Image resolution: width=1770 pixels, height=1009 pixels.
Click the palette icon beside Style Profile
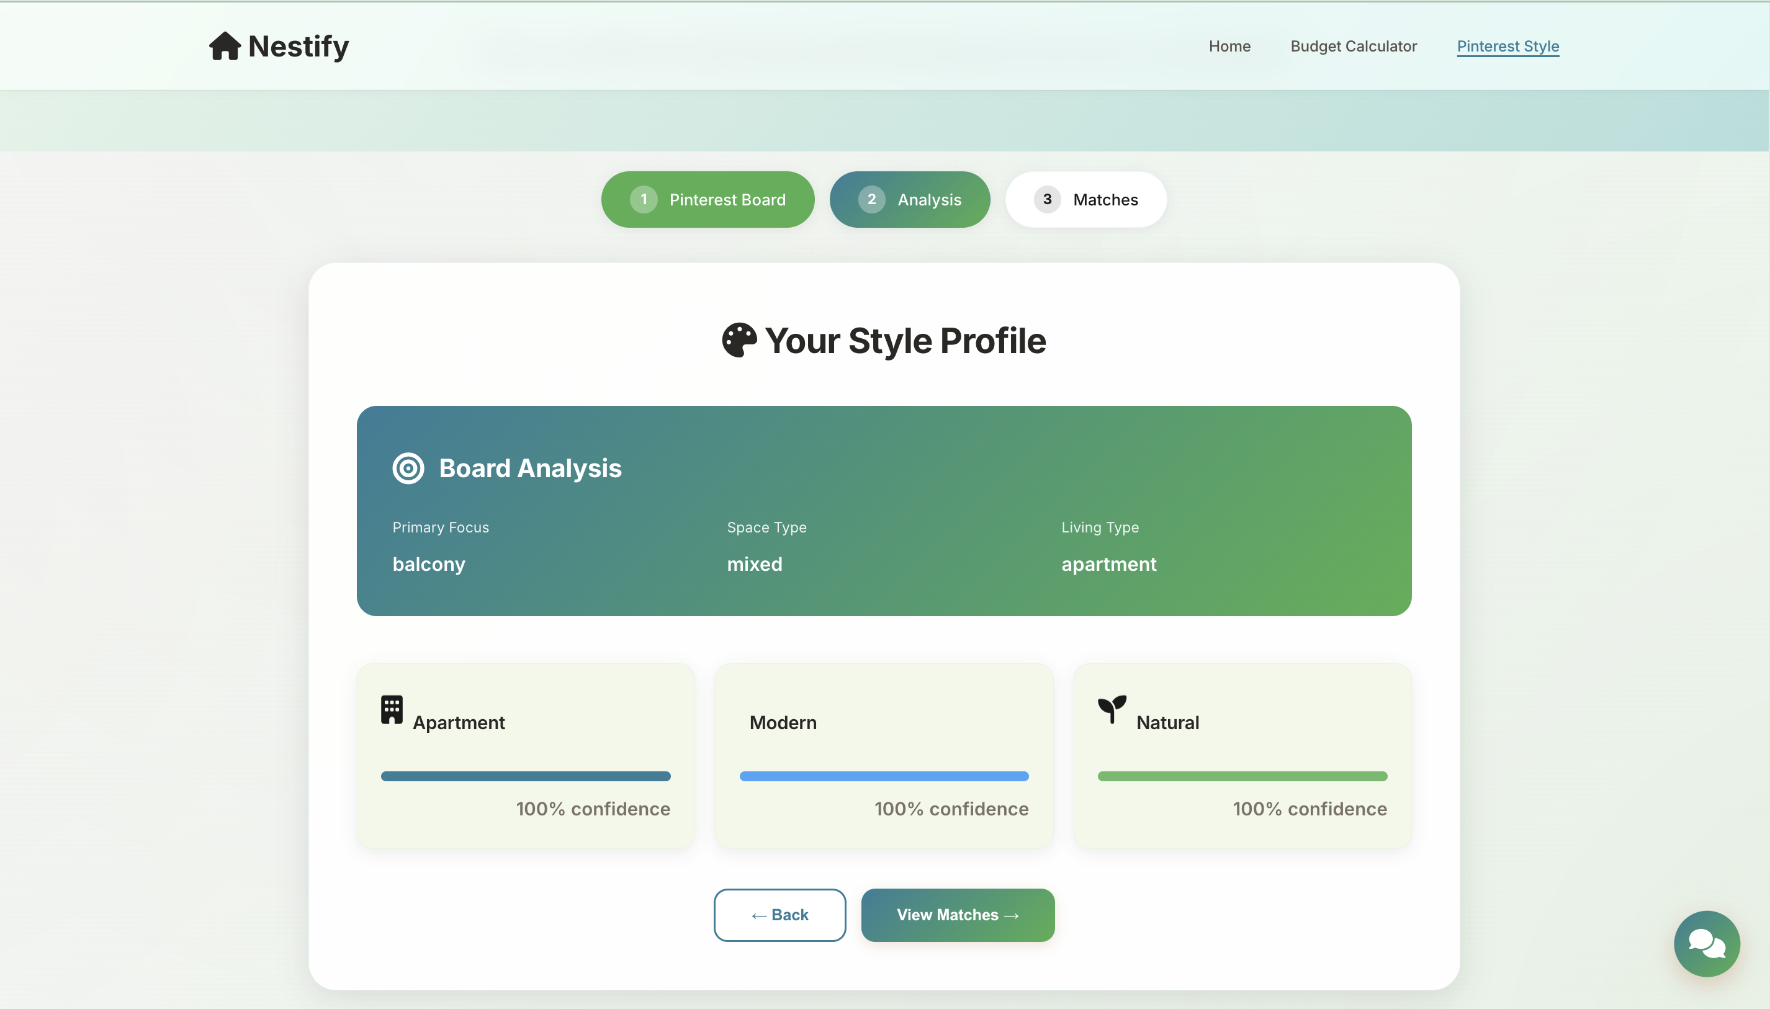739,340
